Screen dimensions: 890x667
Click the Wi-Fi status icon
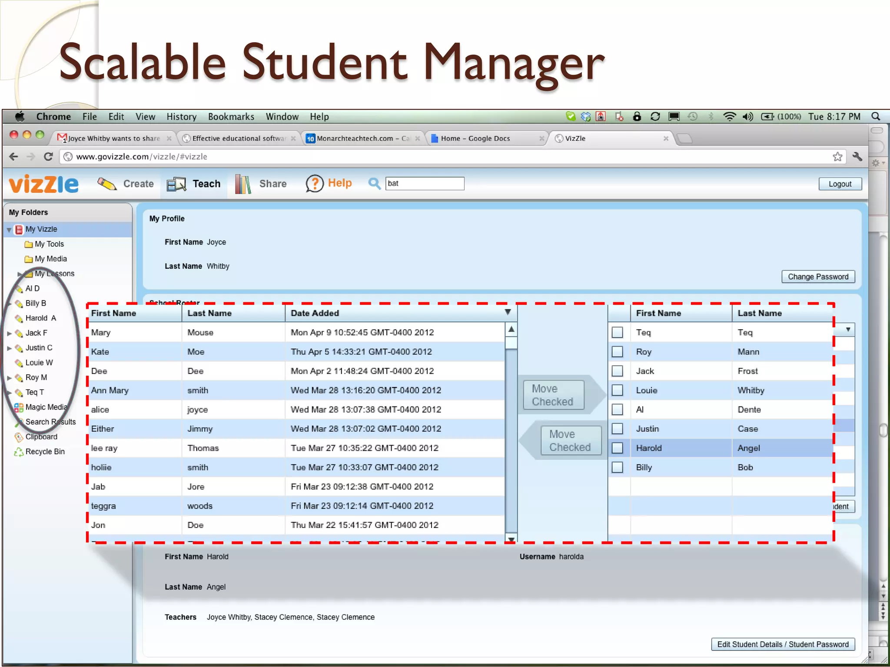click(x=729, y=116)
